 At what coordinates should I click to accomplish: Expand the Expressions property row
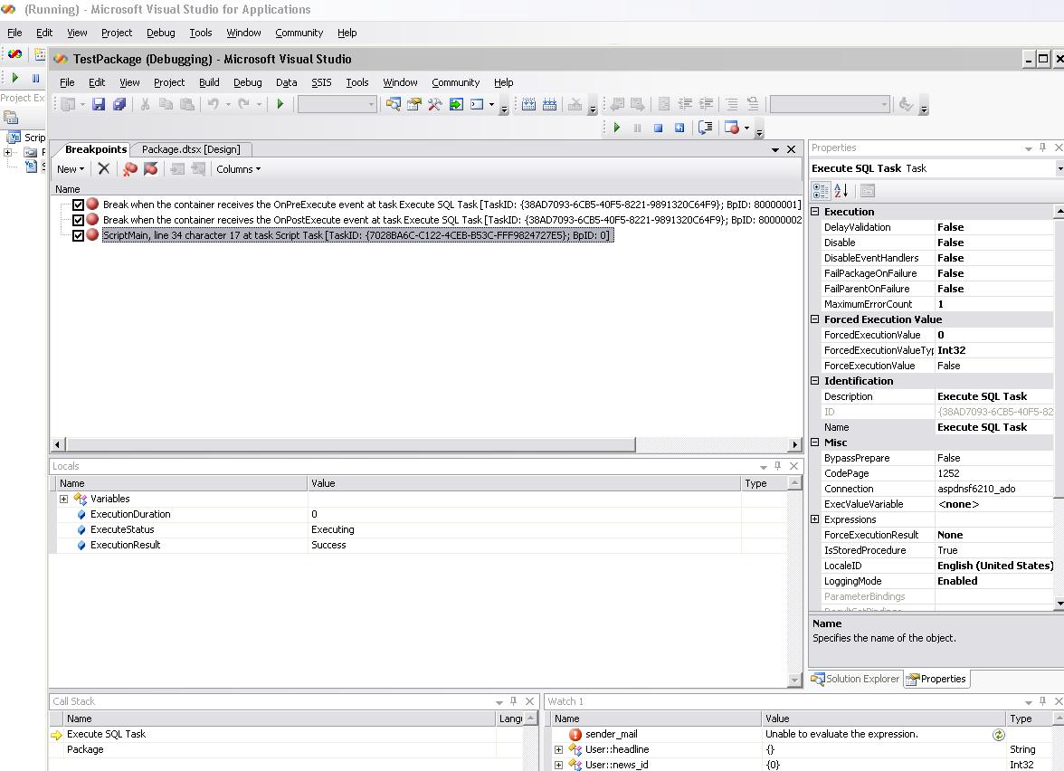815,519
